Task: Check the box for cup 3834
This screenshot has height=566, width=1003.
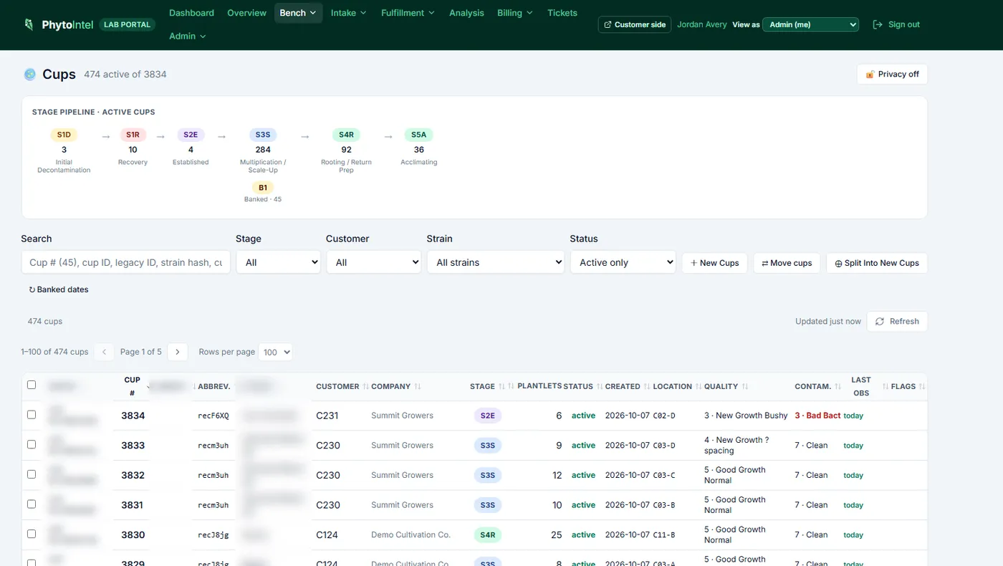Action: [32, 414]
